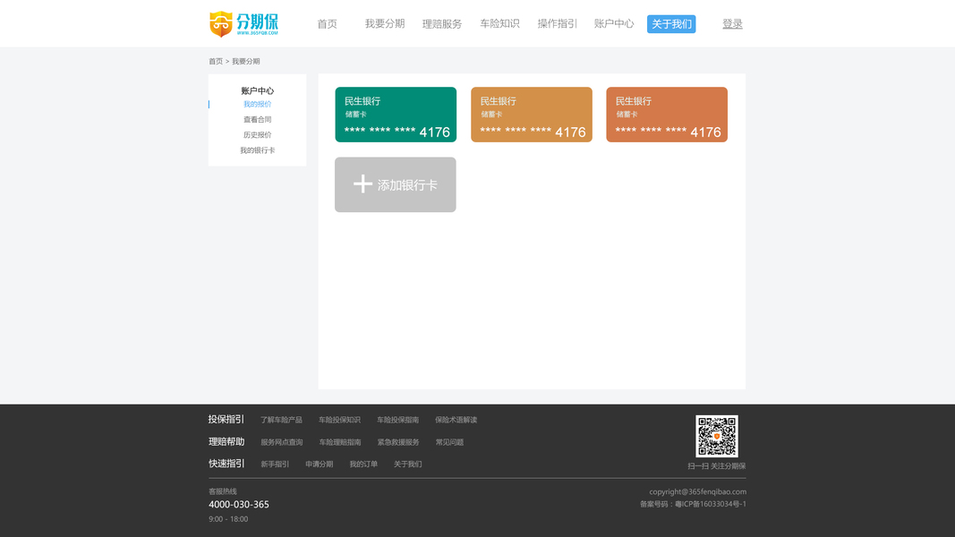Open 操作指引 navigation item
Viewport: 955px width, 537px height.
click(557, 24)
